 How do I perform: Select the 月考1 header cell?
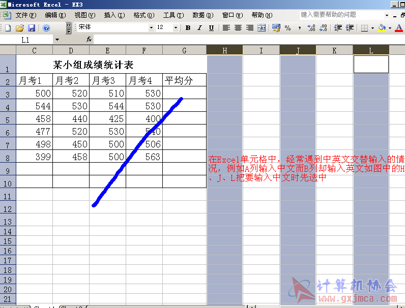coord(35,80)
